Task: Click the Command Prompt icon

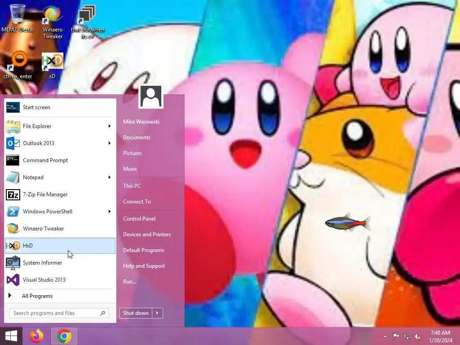Action: tap(13, 160)
